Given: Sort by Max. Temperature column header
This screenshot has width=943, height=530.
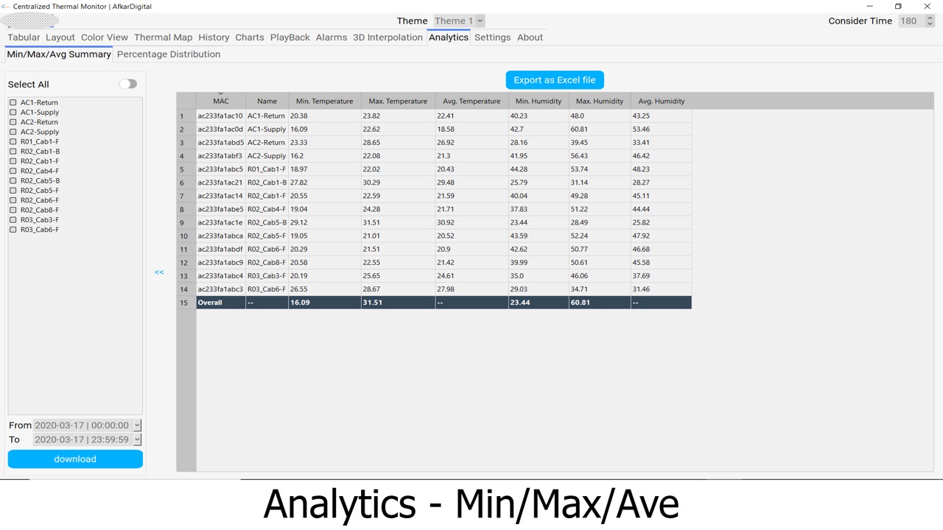Looking at the screenshot, I should pos(398,101).
